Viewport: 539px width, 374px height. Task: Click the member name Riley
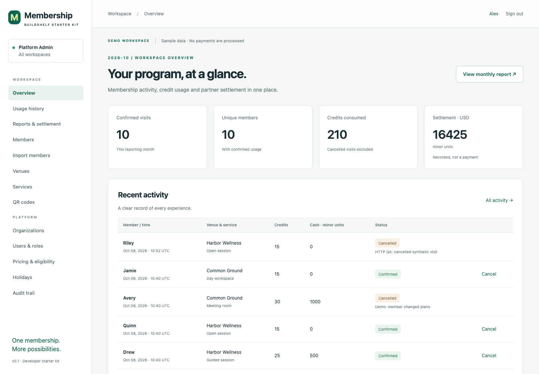pyautogui.click(x=128, y=243)
